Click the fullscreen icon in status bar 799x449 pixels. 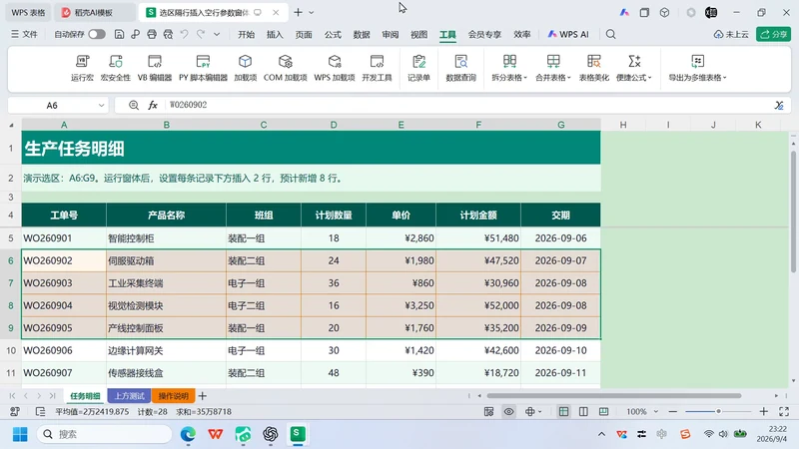tap(784, 411)
